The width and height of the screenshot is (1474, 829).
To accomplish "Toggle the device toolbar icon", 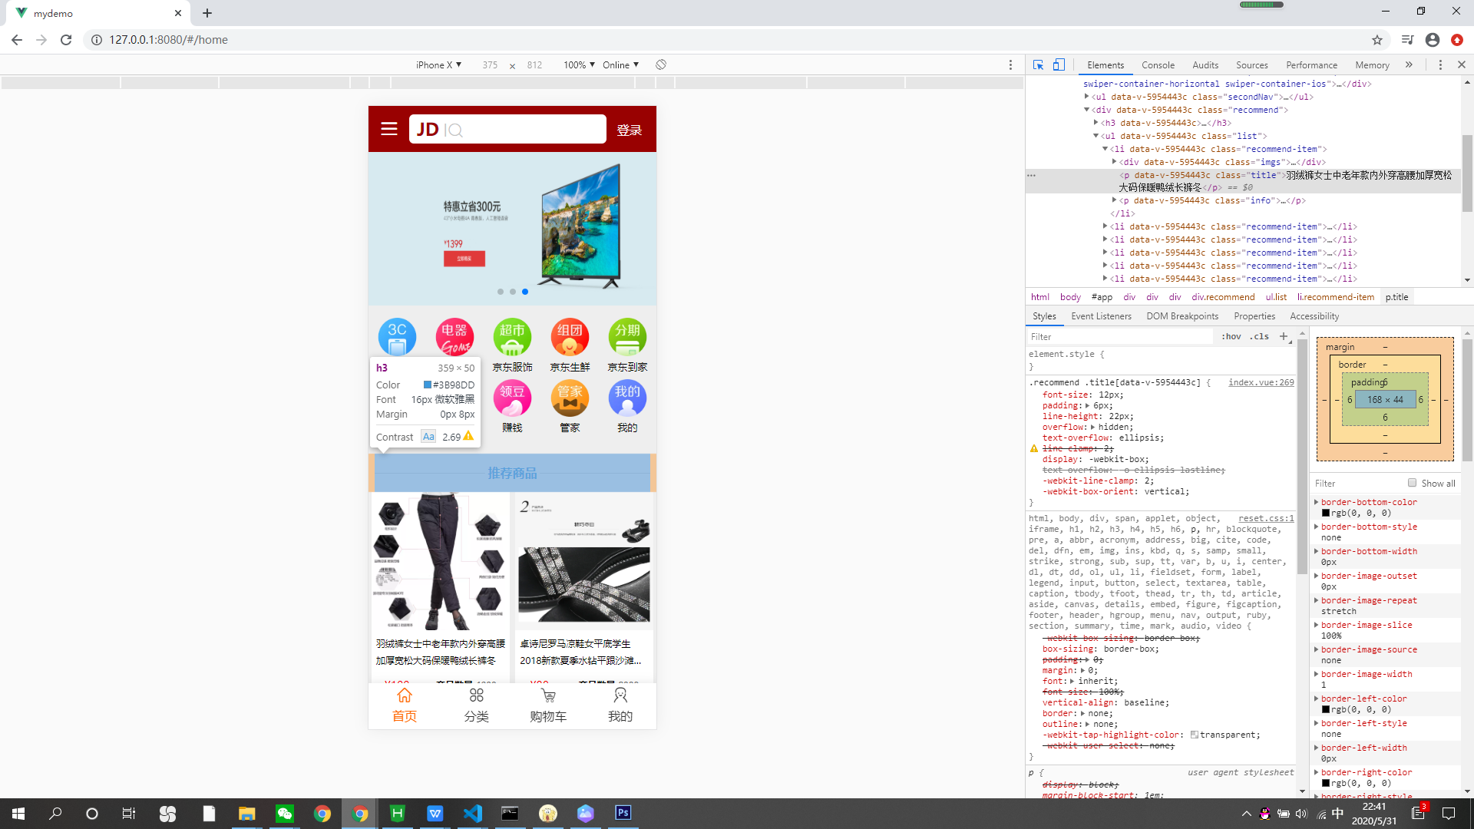I will tap(1059, 65).
